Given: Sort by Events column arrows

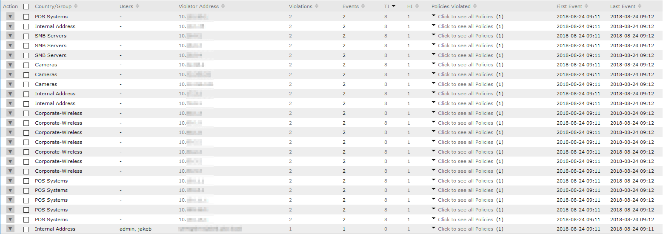Looking at the screenshot, I should click(x=363, y=6).
